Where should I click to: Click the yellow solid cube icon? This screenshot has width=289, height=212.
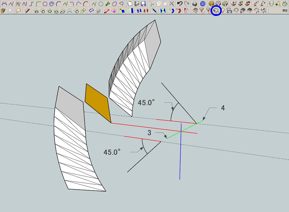[x=211, y=3]
